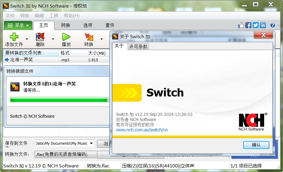
Task: Open the 转换 menu in menu bar
Action: coord(25,16)
